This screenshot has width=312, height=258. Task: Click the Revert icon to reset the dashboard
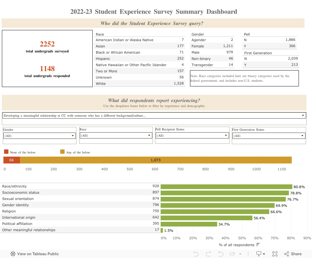coord(221,254)
